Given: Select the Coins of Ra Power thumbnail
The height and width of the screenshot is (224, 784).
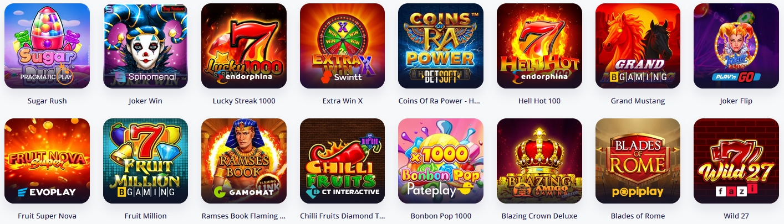Looking at the screenshot, I should pos(441,46).
